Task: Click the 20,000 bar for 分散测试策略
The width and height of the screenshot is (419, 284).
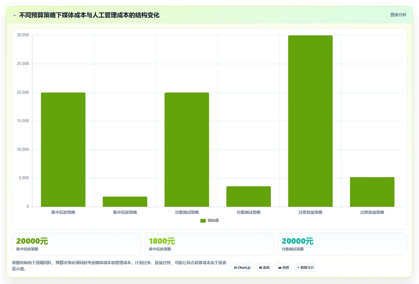Action: click(x=187, y=150)
